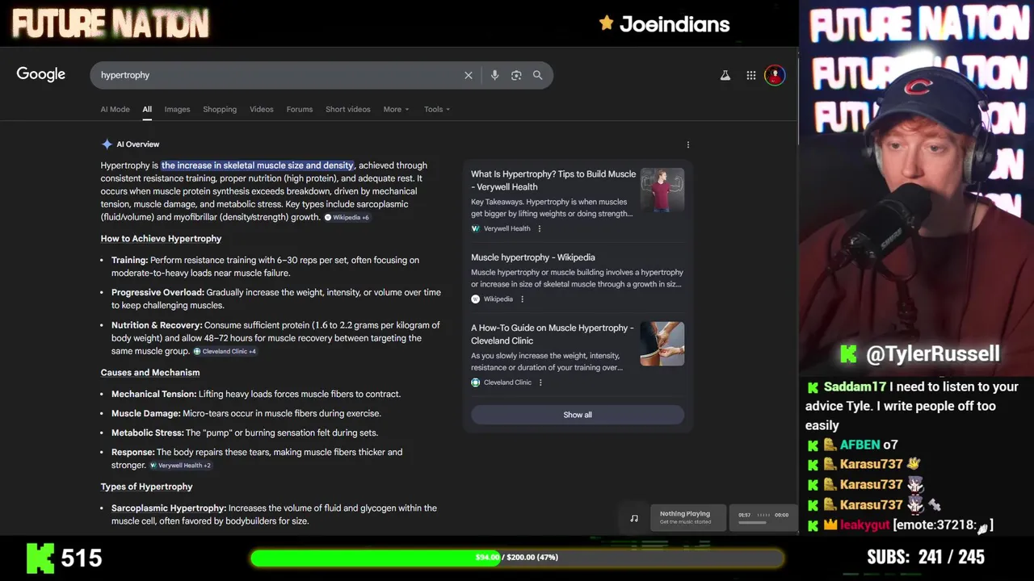Click the Verywell Health +2 citation chip
Screen dimensions: 1034x581
[181, 466]
